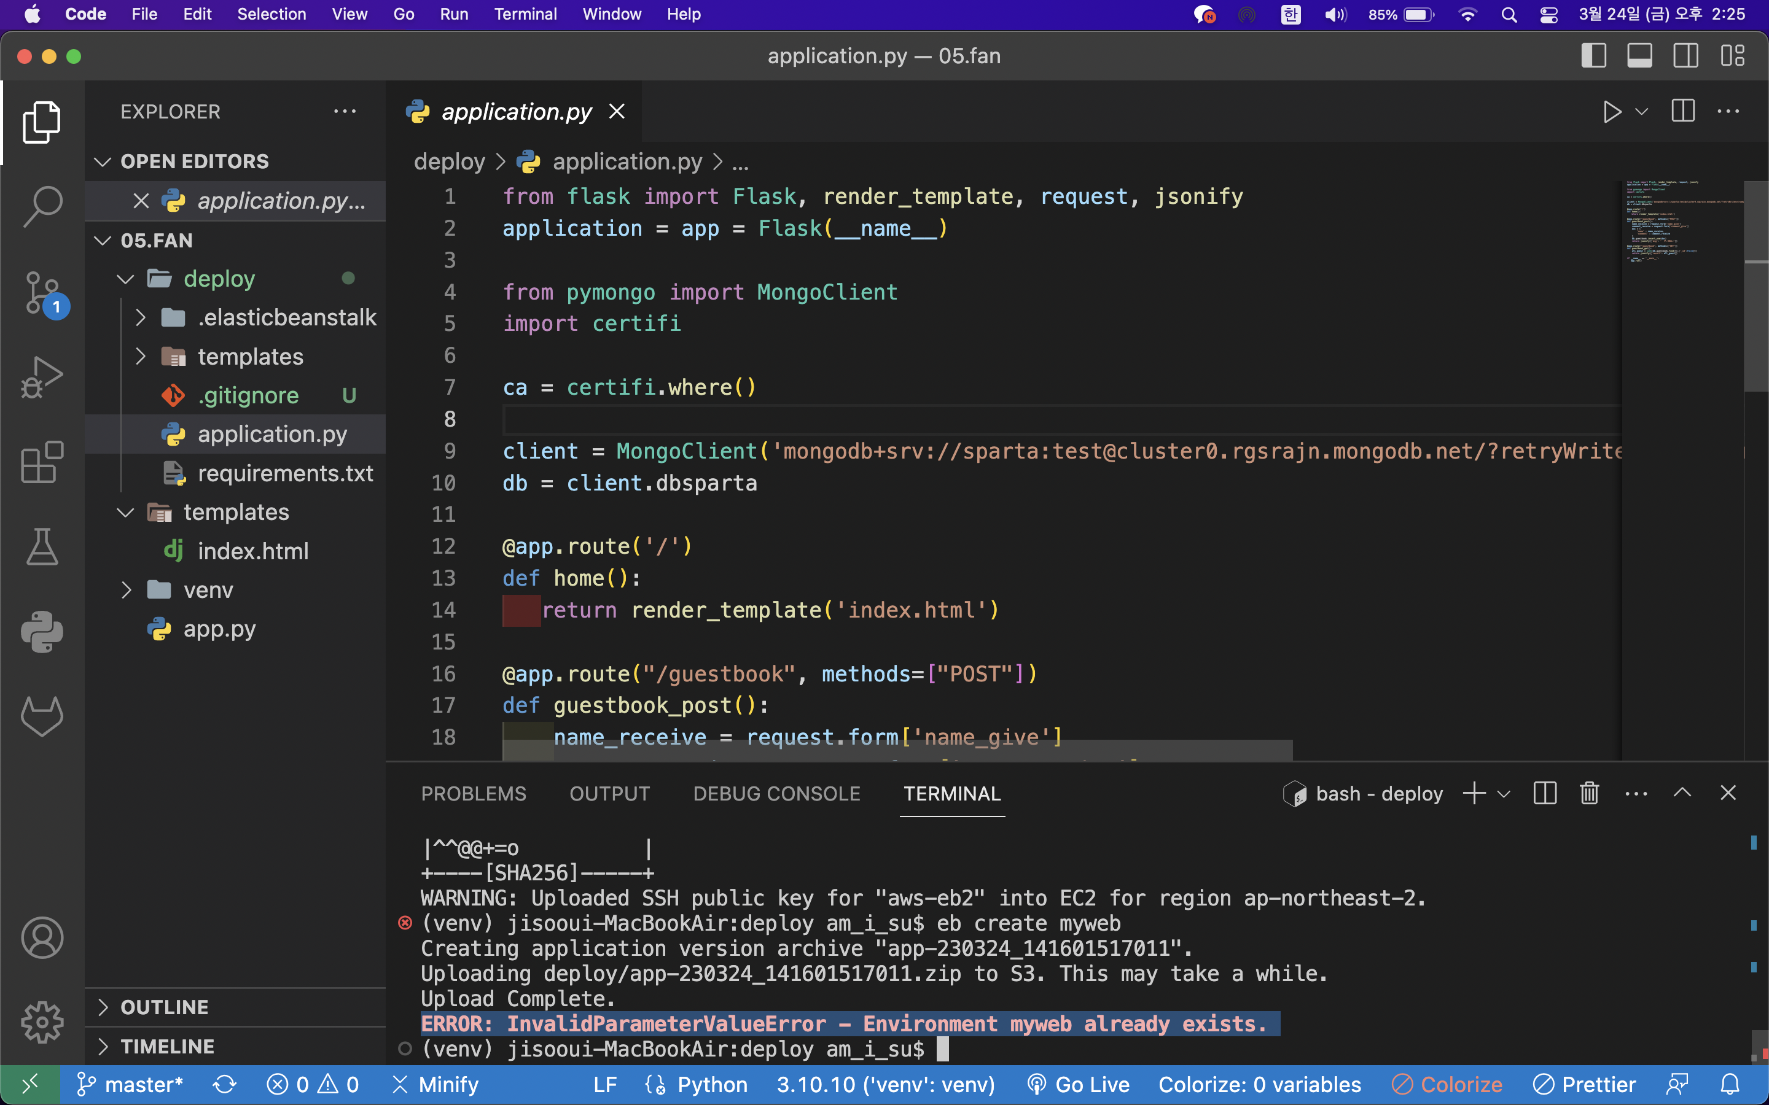The height and width of the screenshot is (1105, 1769).
Task: Click Colorize: 0 variables status item
Action: click(x=1260, y=1085)
